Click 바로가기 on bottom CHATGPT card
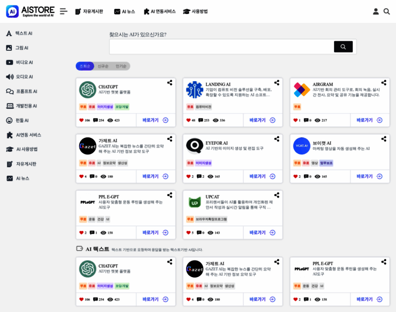This screenshot has width=396, height=312. point(156,300)
